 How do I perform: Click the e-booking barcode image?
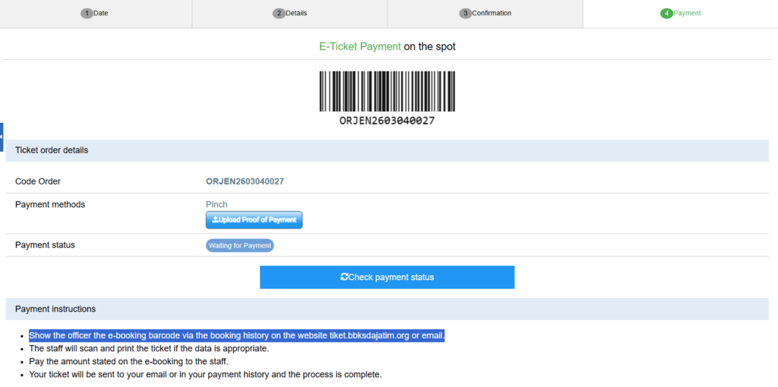click(387, 92)
